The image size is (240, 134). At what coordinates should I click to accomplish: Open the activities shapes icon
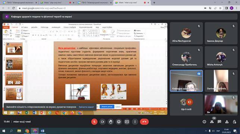(227, 122)
